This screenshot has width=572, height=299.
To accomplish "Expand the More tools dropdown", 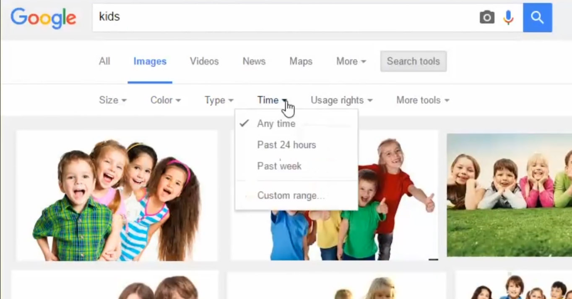I will (422, 100).
